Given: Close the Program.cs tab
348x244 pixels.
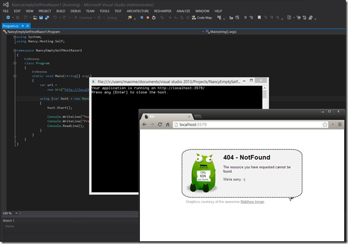Looking at the screenshot, I should pos(28,26).
